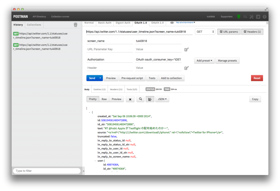
Task: Click the vertical scrollbar thumb
Action: point(267,23)
